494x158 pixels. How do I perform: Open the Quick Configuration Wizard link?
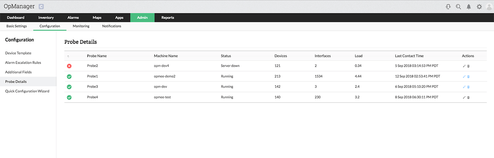click(x=27, y=91)
